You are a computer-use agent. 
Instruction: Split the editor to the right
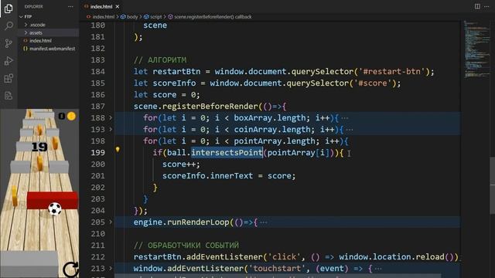tap(477, 6)
